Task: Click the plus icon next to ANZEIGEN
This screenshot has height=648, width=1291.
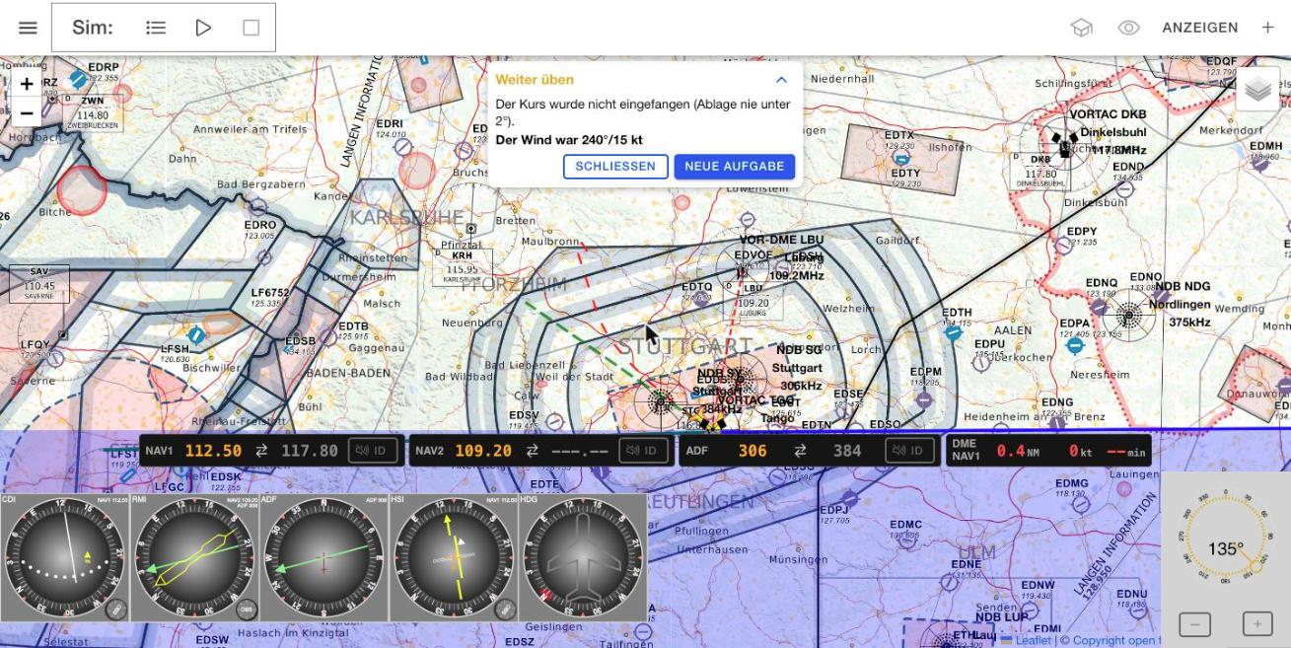Action: [1267, 28]
